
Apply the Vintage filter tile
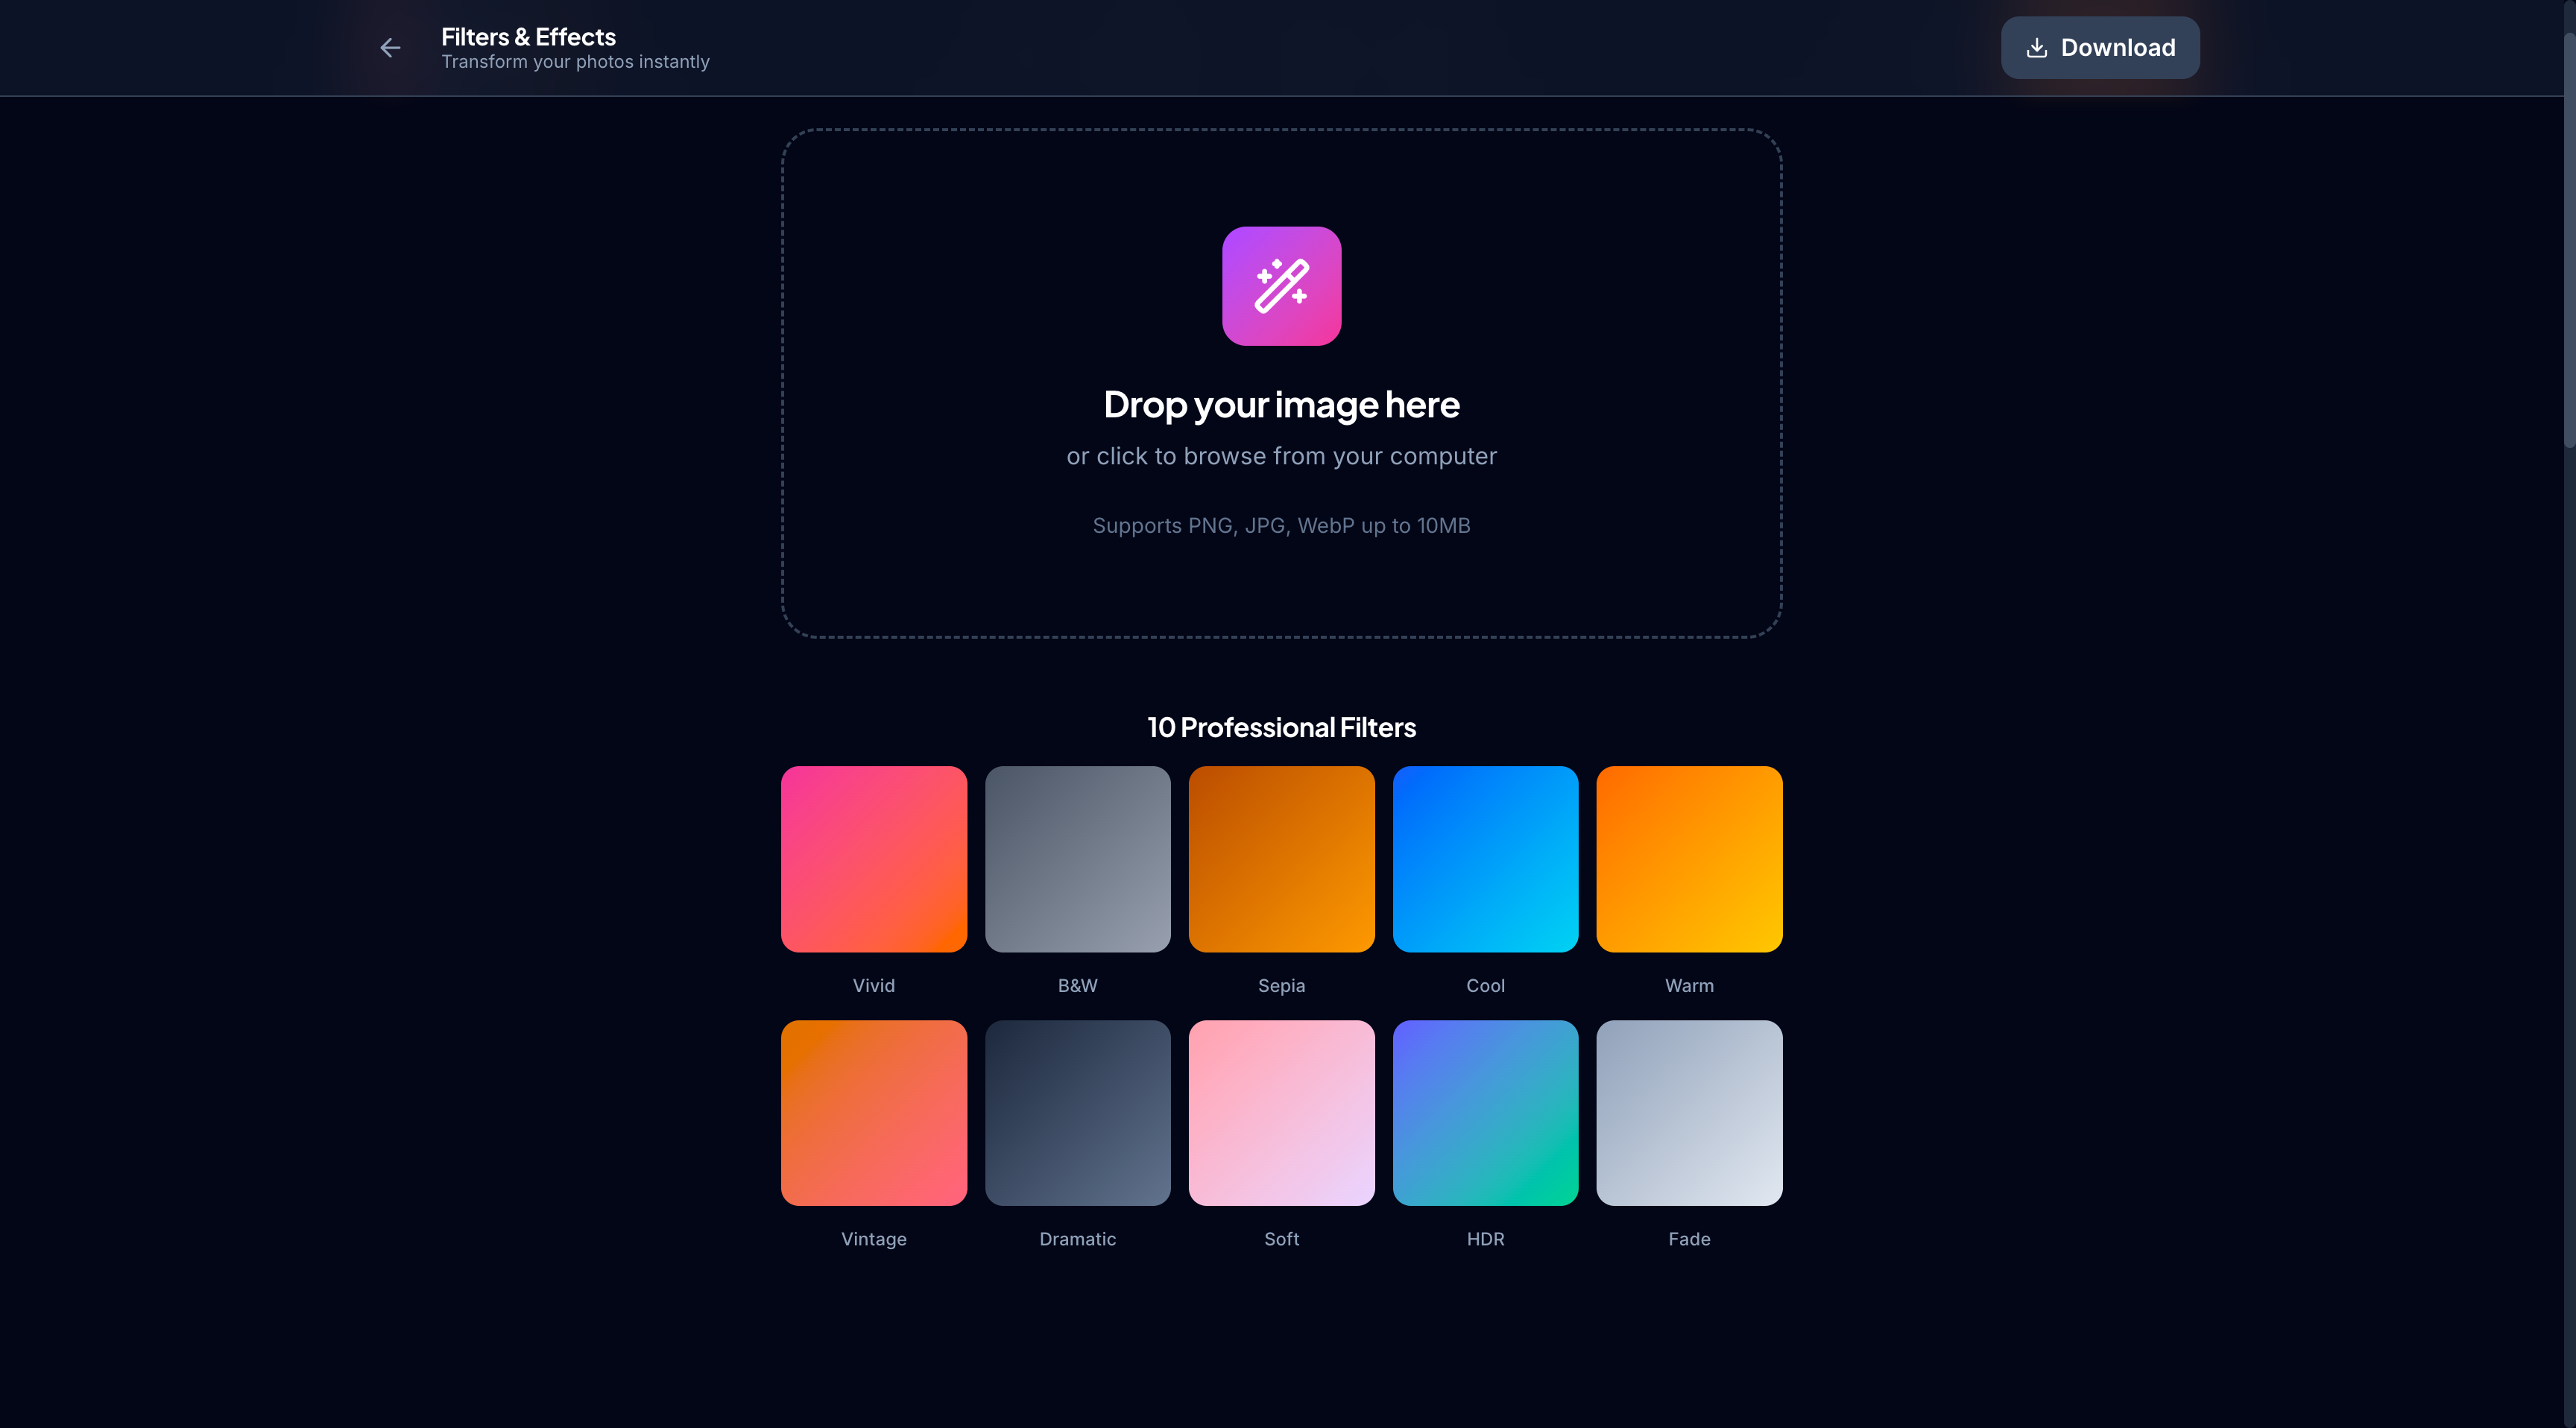click(873, 1113)
